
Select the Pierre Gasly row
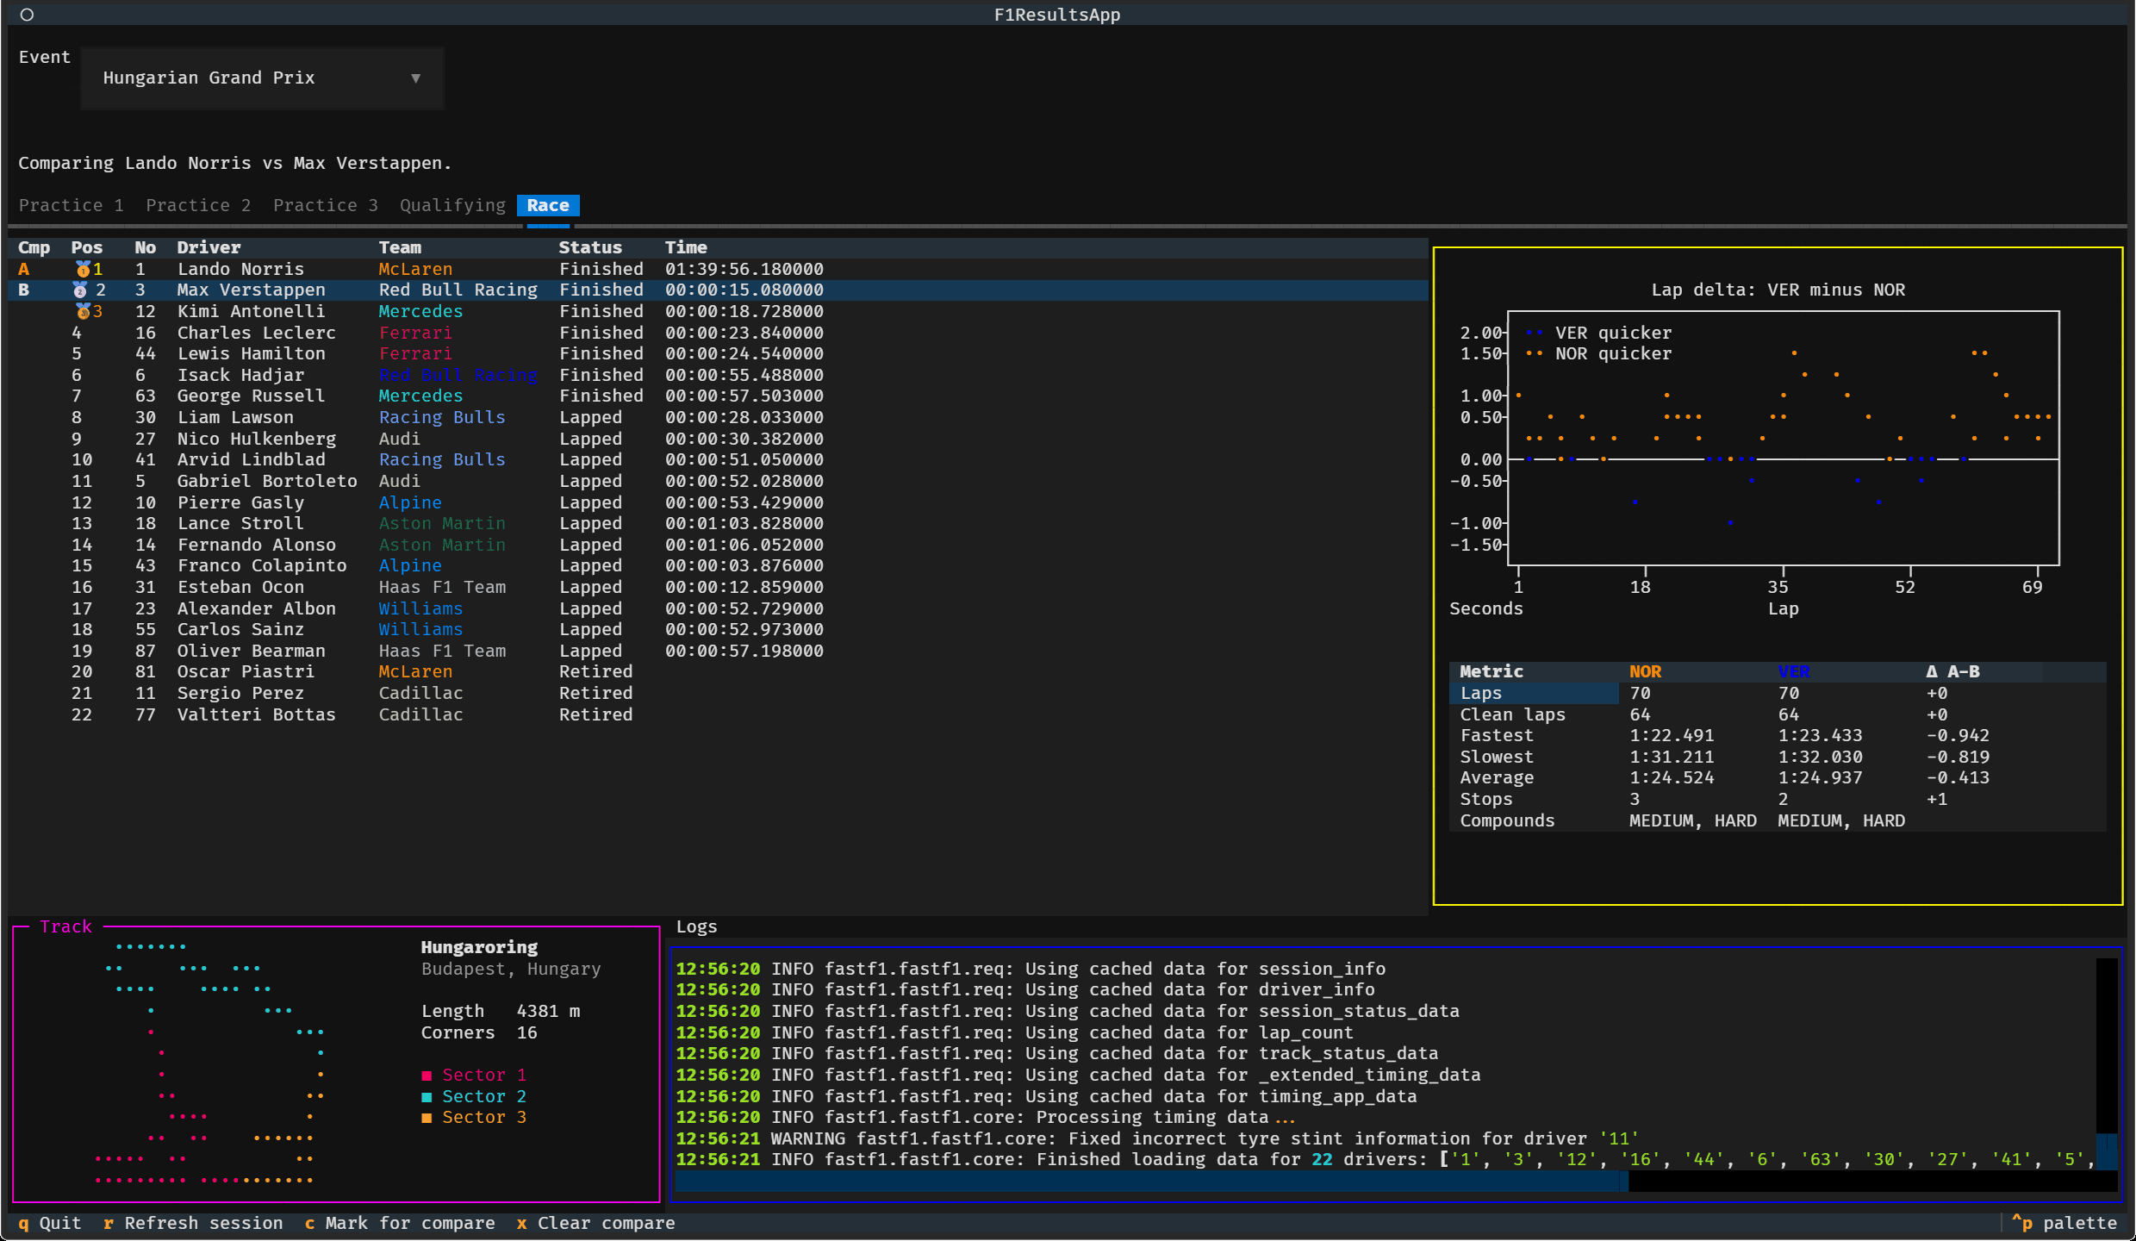point(718,502)
